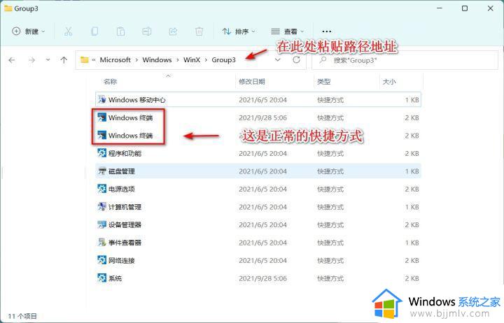Click the Copy icon in the toolbar
The image size is (504, 323).
click(94, 31)
